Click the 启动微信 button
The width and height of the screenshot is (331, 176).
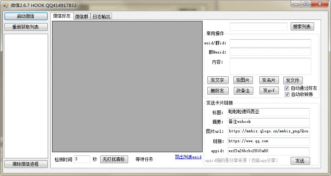pyautogui.click(x=26, y=16)
